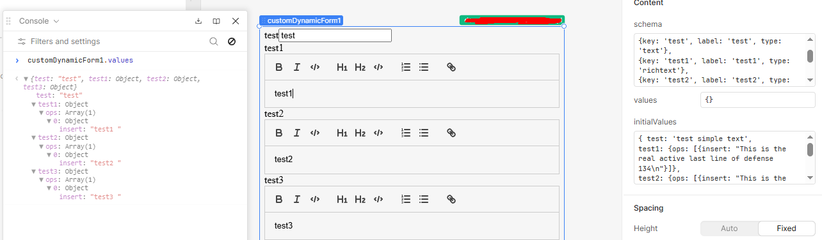Click the schema editor scrollbar
The width and height of the screenshot is (822, 240).
coord(810,56)
